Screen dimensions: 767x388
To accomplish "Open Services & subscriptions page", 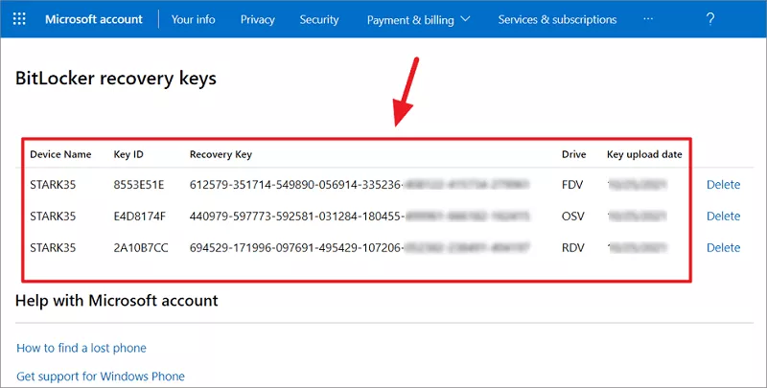I will tap(557, 19).
